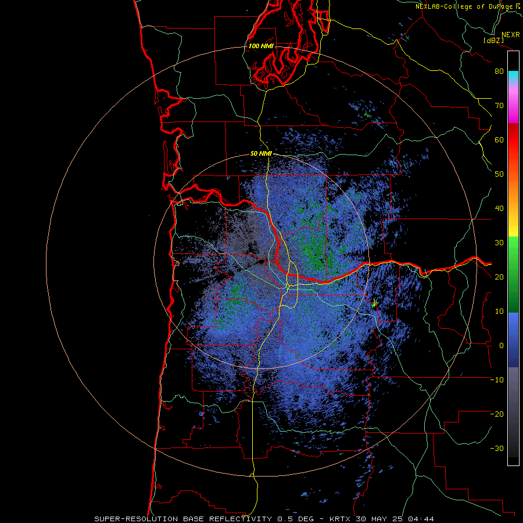523x523 pixels.
Task: Click the bright green band on the color bar
Action: (513, 249)
